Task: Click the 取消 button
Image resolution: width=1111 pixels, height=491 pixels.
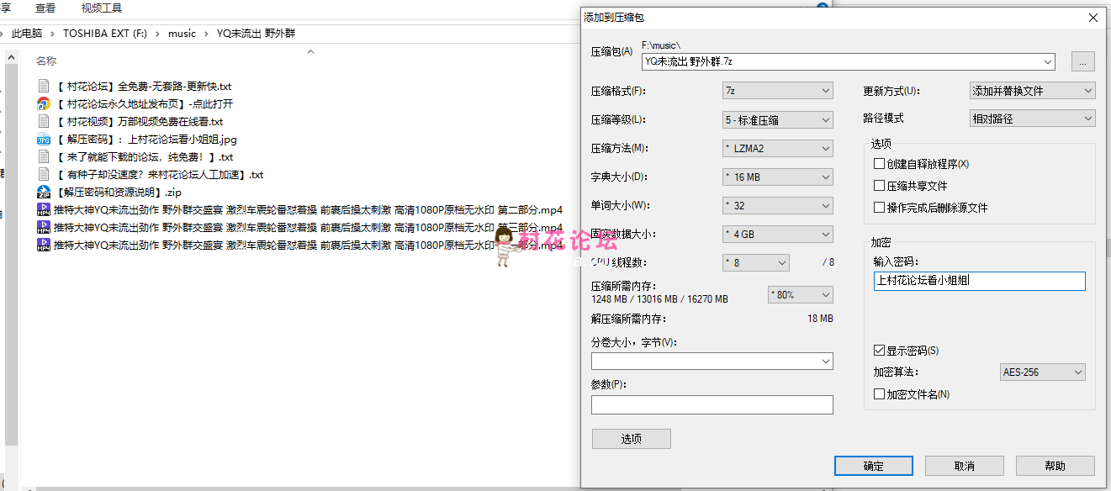Action: click(964, 466)
